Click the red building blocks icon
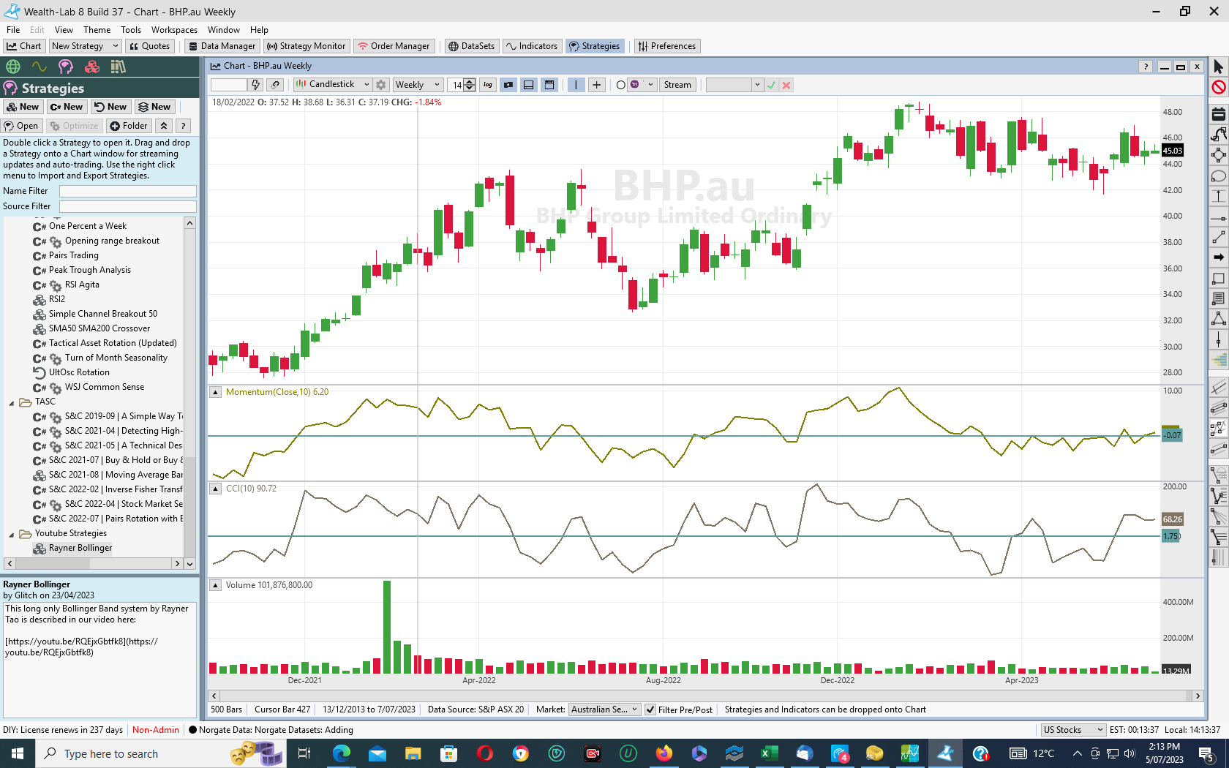The height and width of the screenshot is (768, 1229). (92, 67)
